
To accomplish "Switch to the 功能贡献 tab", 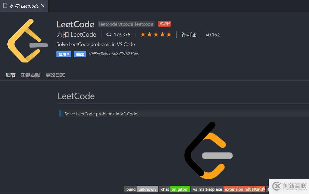I will tap(30, 75).
